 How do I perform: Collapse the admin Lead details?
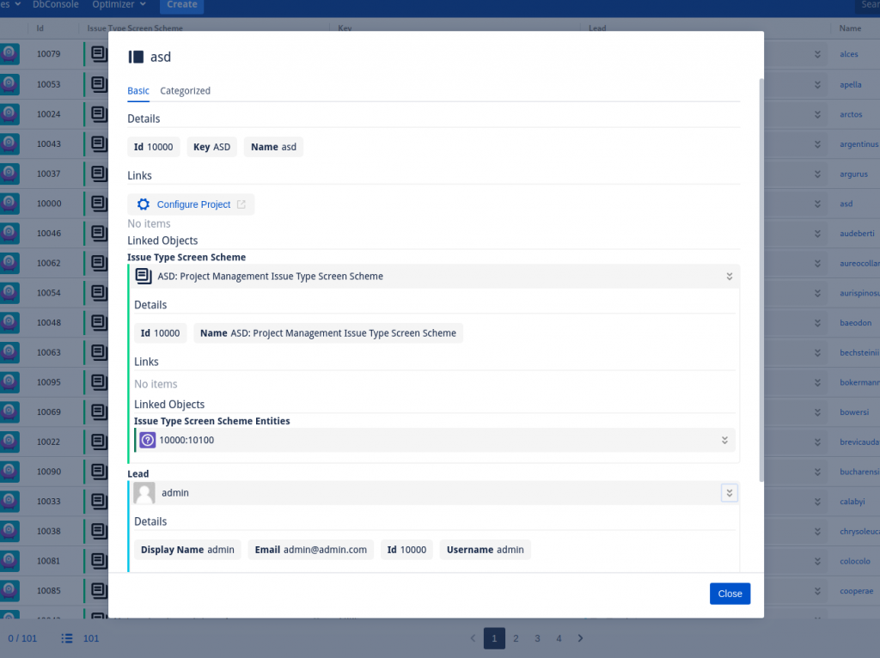click(x=729, y=493)
